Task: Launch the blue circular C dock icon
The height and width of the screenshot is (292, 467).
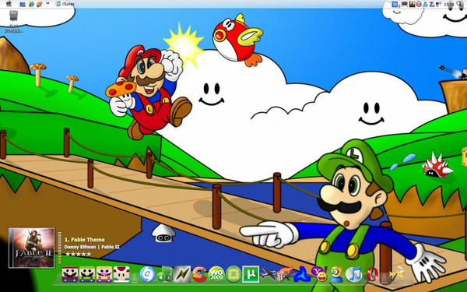Action: (147, 274)
